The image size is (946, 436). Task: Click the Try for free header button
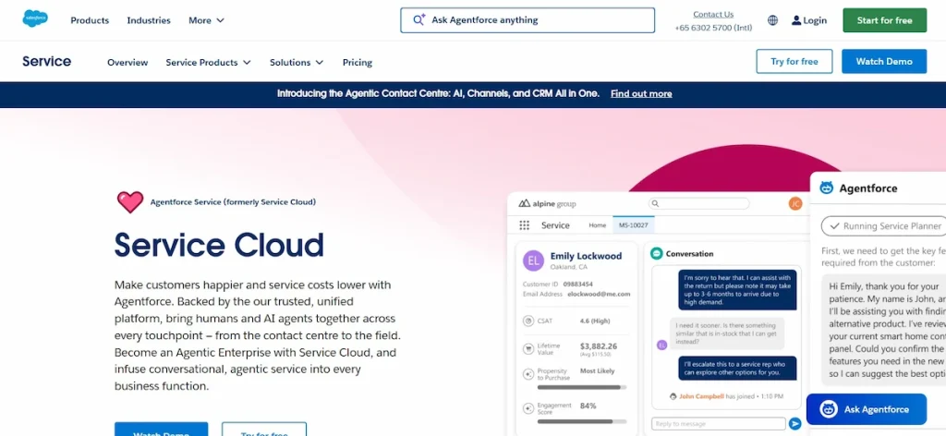pos(794,62)
